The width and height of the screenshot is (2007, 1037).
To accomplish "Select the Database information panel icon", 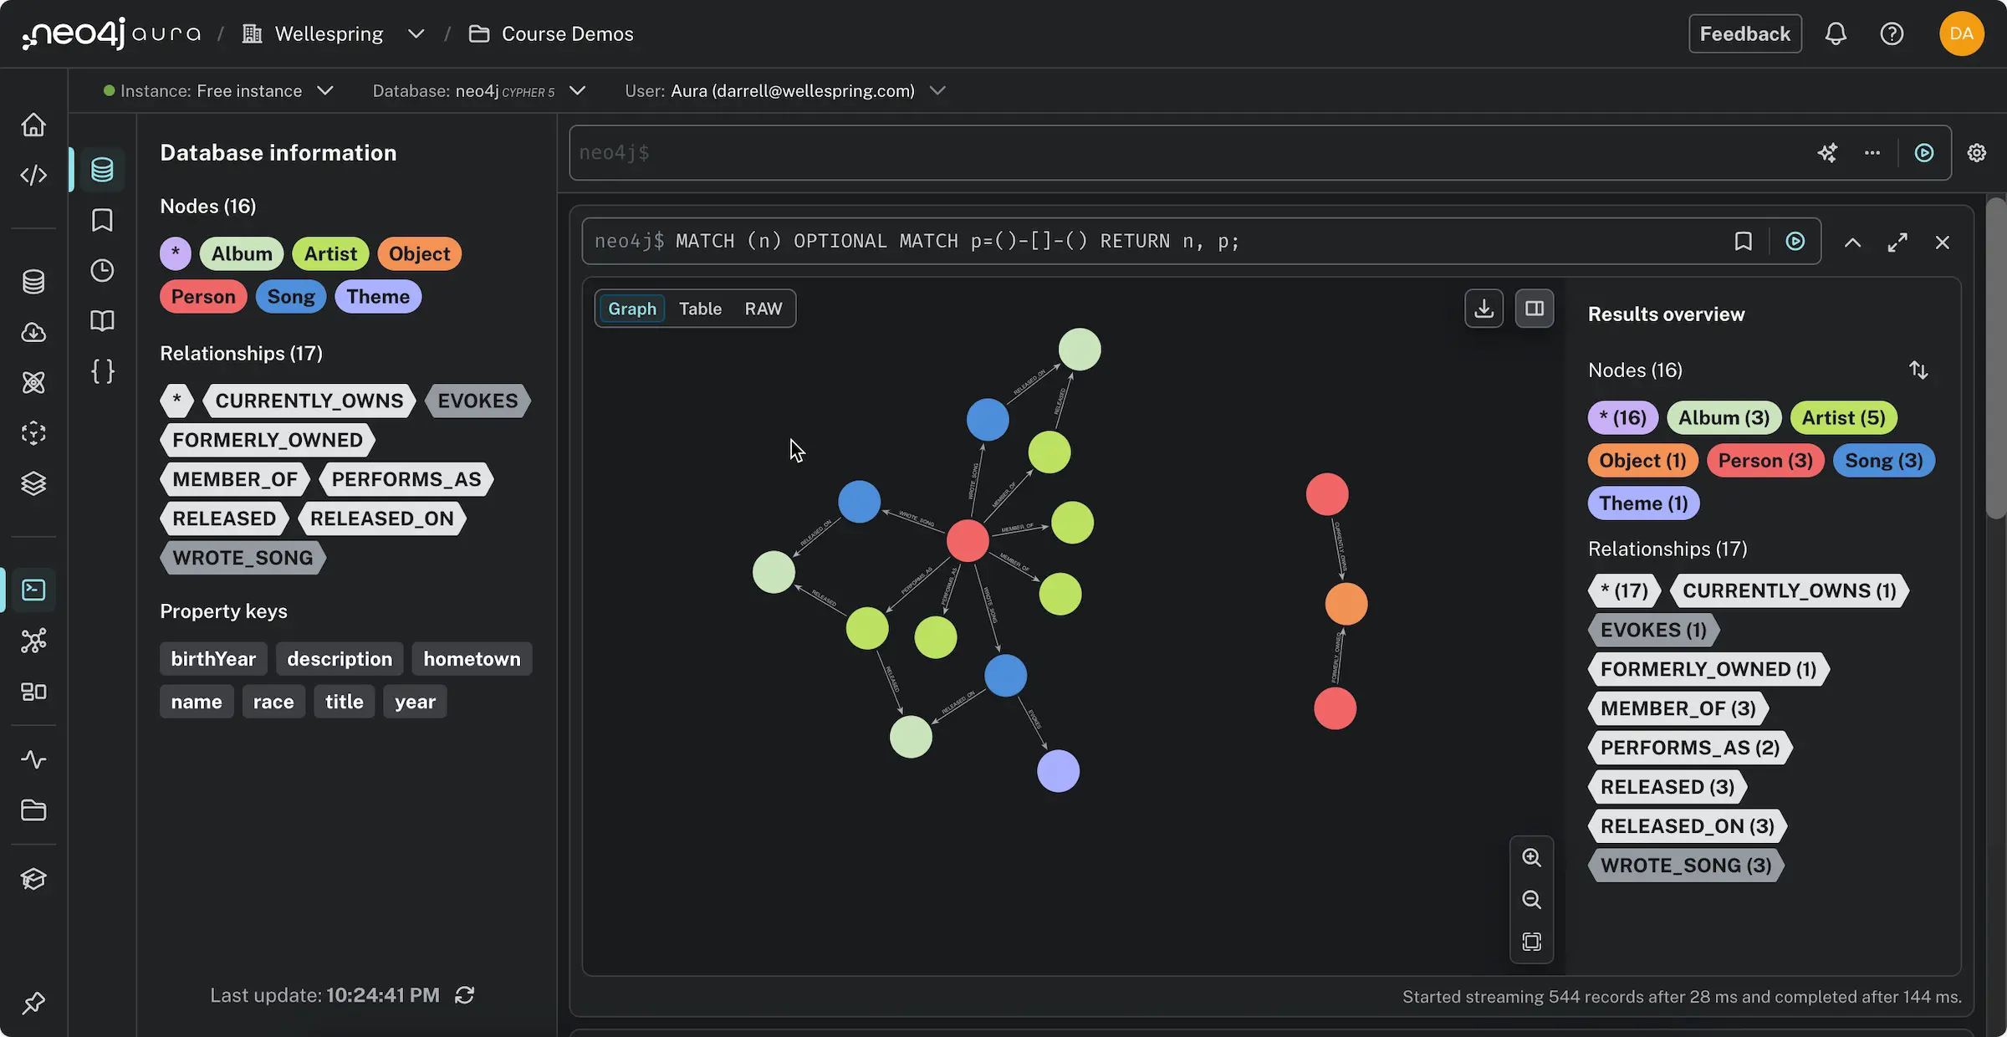I will [x=101, y=169].
